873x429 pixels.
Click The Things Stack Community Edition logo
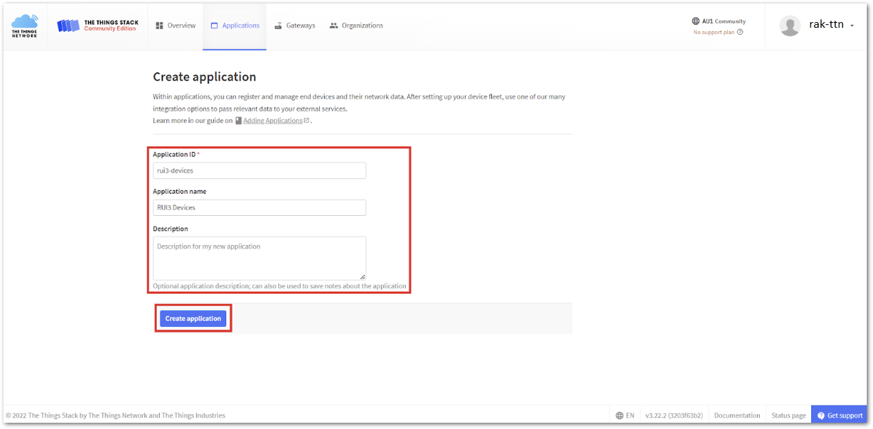98,26
